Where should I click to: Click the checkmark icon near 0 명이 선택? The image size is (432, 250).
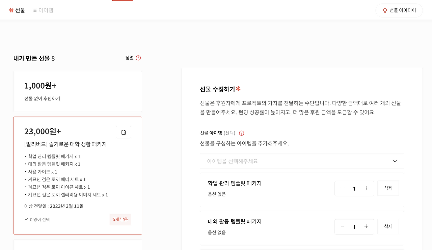pyautogui.click(x=26, y=219)
